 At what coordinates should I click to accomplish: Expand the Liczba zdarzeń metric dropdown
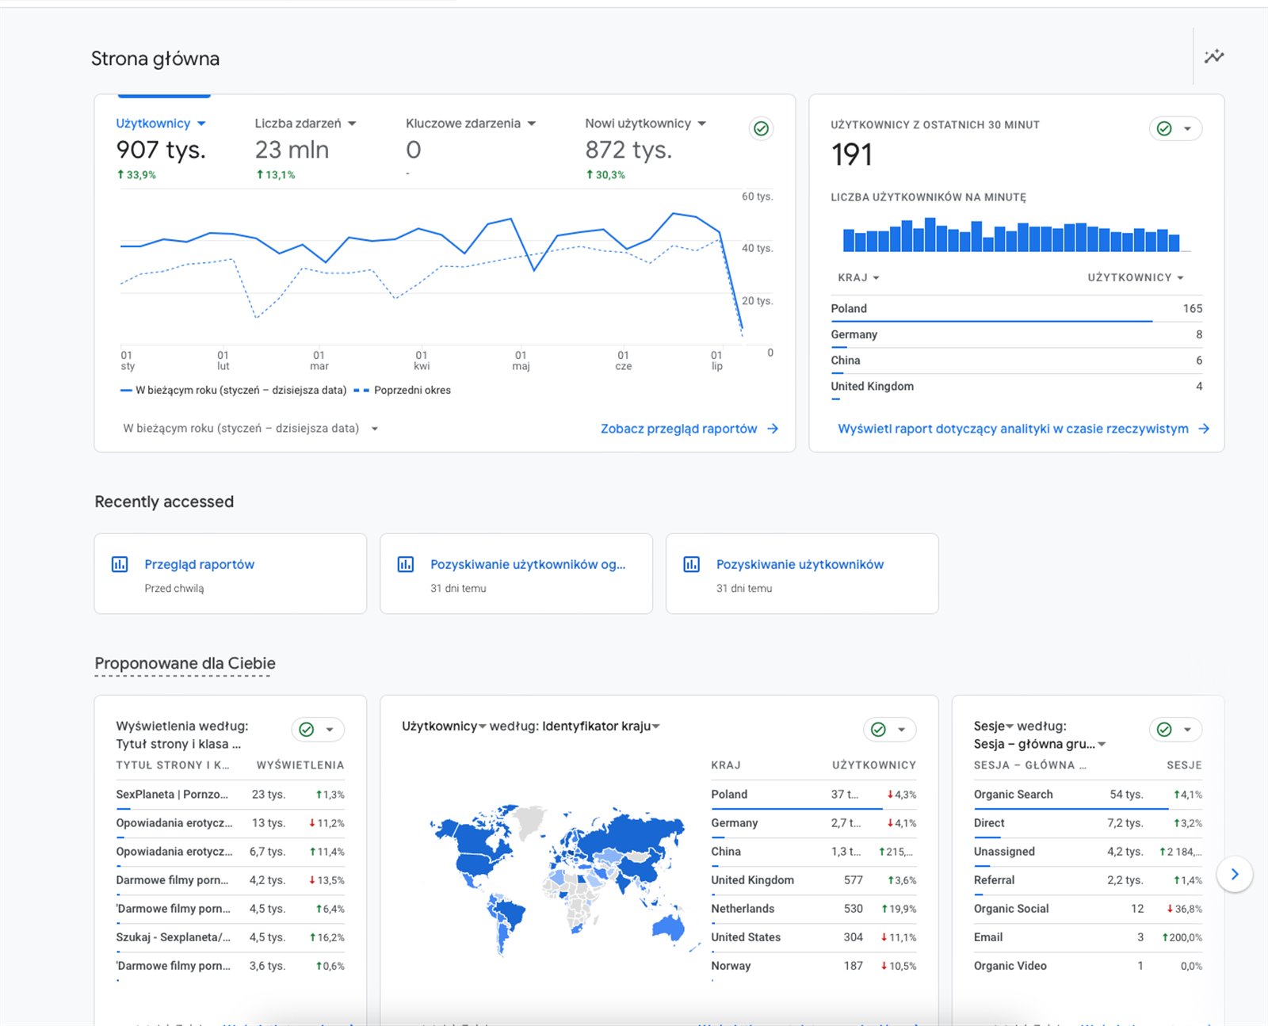(352, 124)
